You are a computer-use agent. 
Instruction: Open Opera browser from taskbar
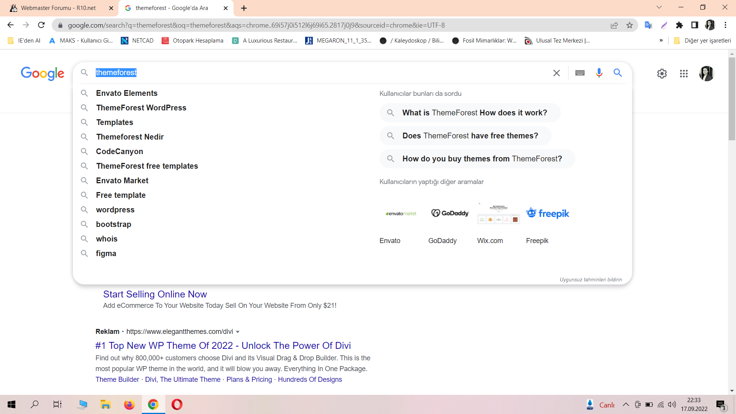[x=177, y=404]
